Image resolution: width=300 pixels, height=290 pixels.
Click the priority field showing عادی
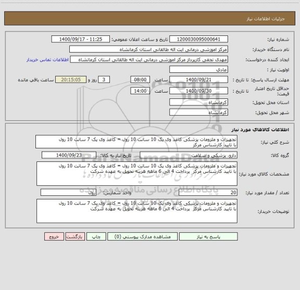(198, 69)
